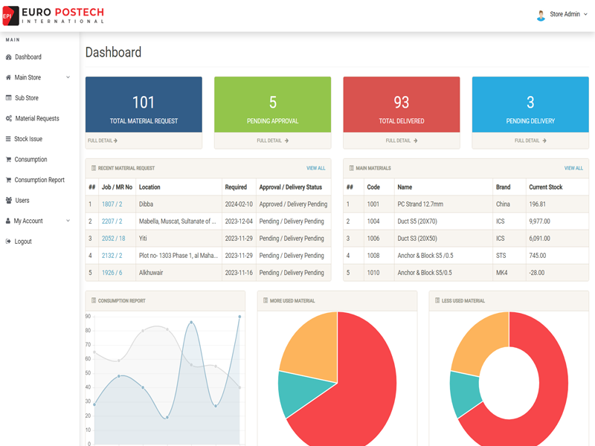595x446 pixels.
Task: Click the Euro Postech logo
Action: coord(53,16)
